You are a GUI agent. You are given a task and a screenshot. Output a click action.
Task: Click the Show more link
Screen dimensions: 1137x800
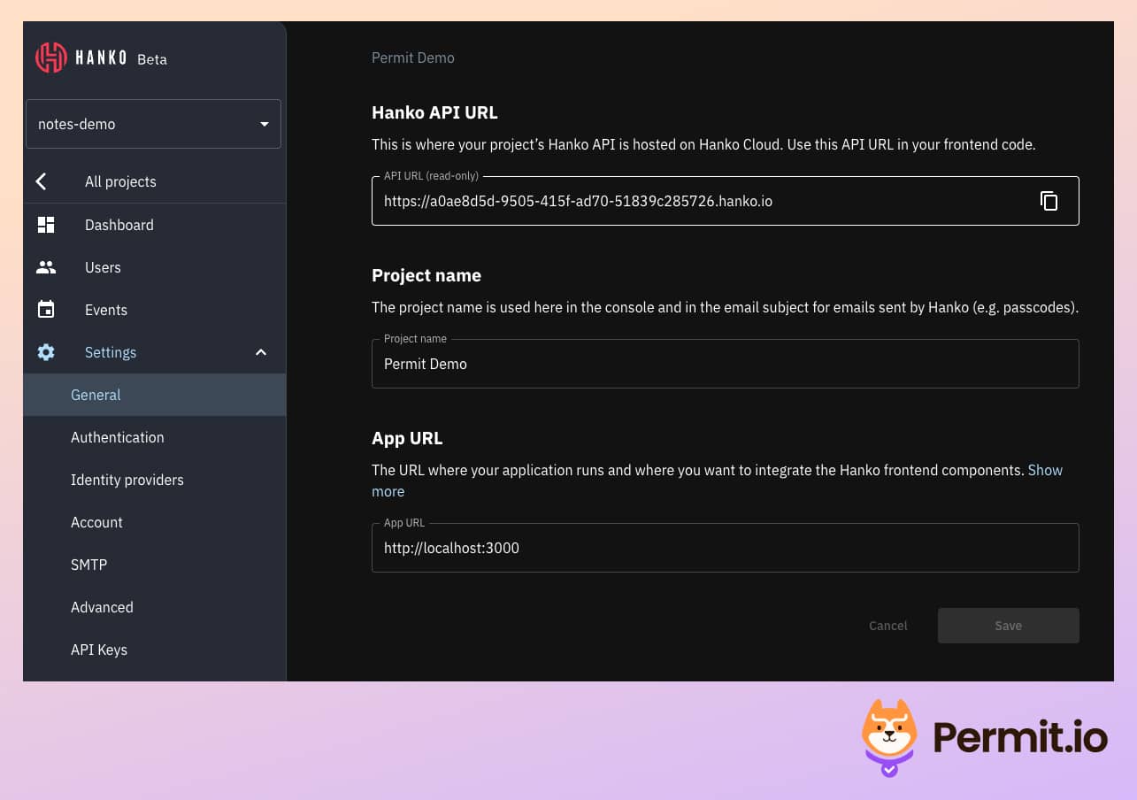click(1045, 470)
